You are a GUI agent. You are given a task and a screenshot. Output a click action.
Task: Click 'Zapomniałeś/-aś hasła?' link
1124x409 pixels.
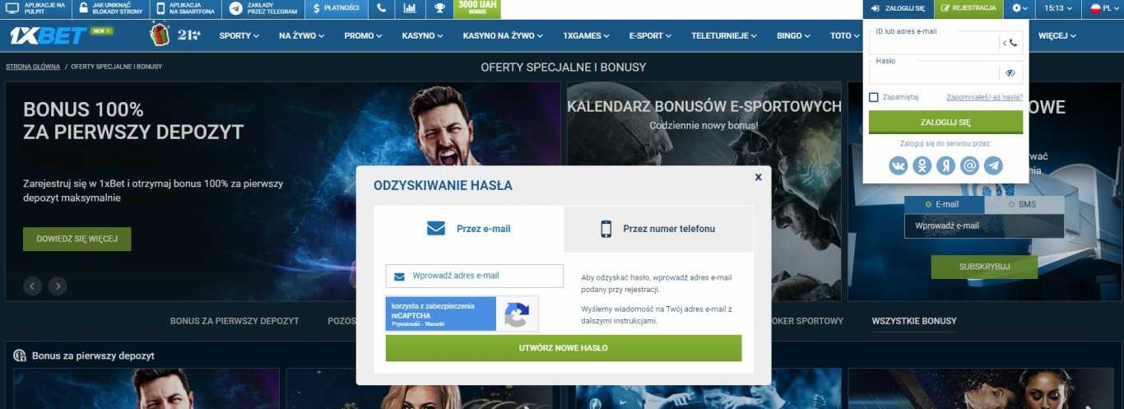tap(984, 97)
